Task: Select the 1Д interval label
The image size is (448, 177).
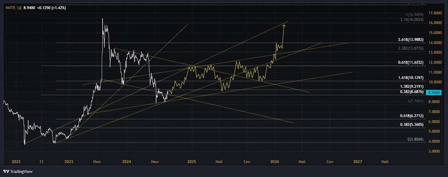Action: pos(19,8)
